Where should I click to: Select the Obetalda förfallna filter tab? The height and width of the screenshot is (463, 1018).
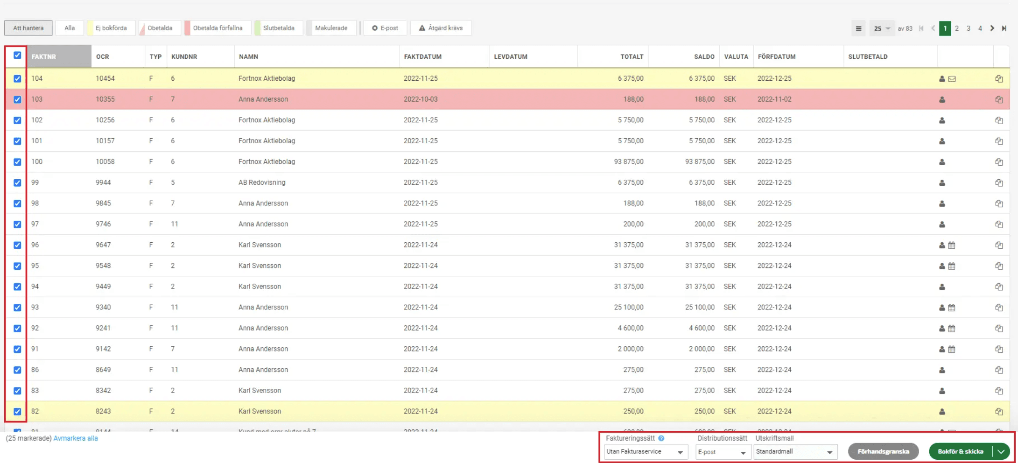218,28
